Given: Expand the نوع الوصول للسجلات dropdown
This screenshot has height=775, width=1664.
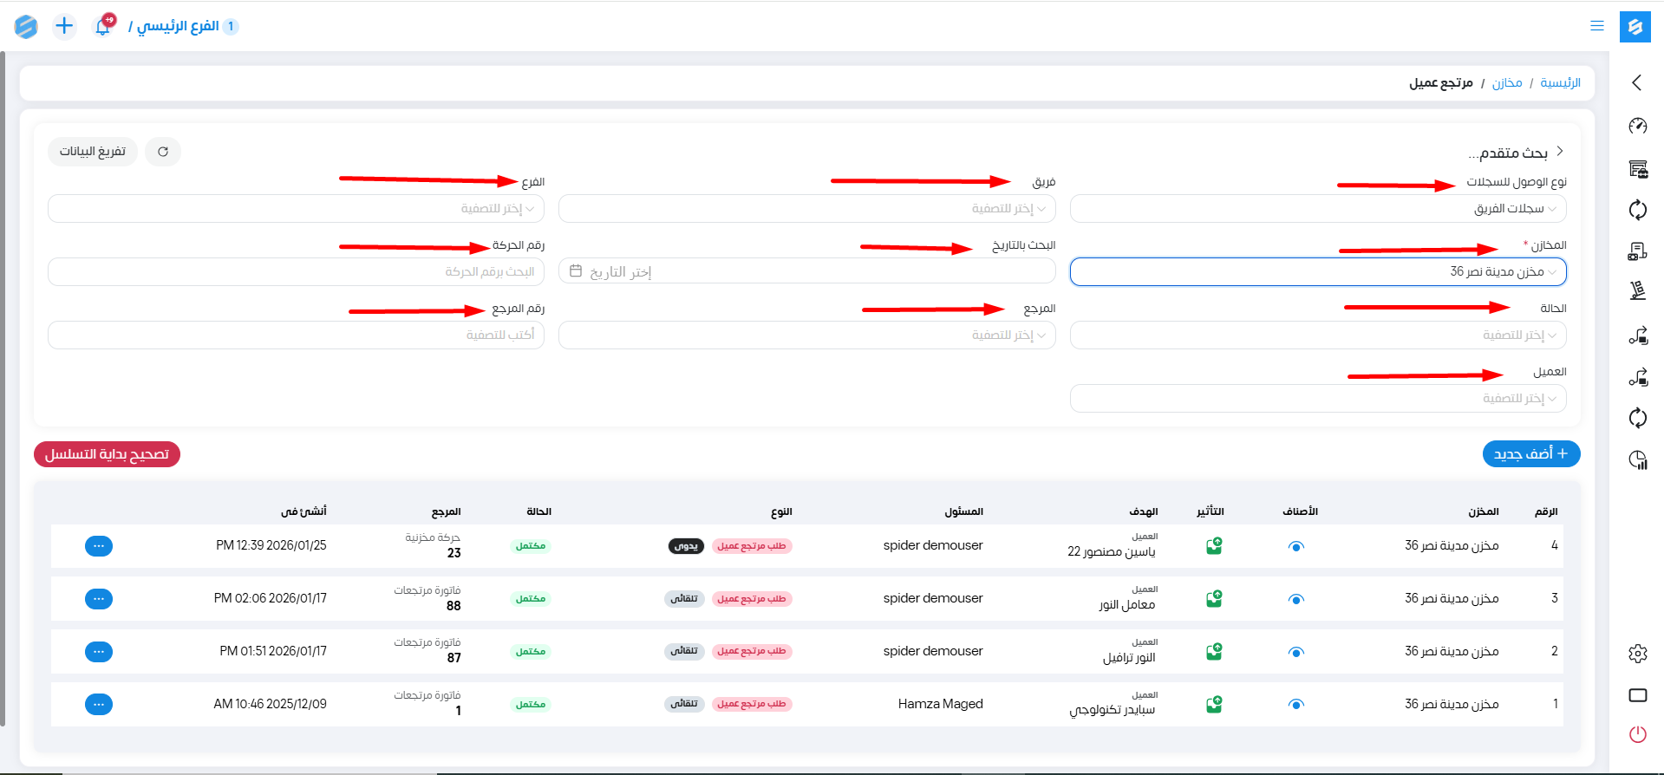Looking at the screenshot, I should click(x=1317, y=209).
